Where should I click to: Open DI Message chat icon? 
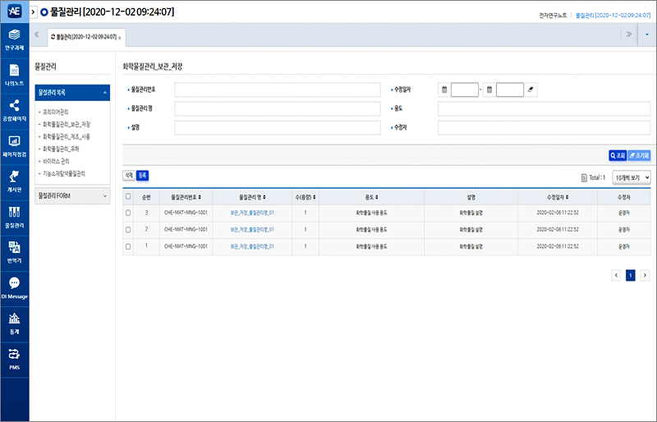pyautogui.click(x=14, y=286)
